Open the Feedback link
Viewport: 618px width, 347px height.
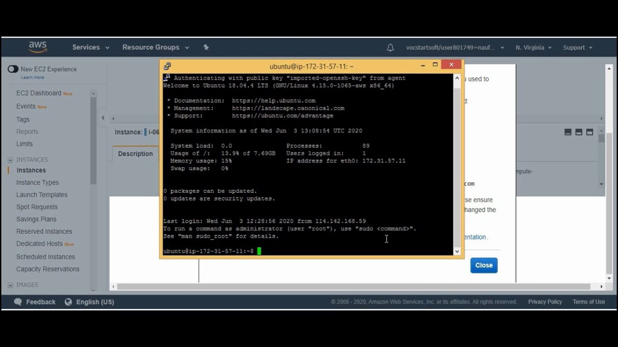click(41, 302)
